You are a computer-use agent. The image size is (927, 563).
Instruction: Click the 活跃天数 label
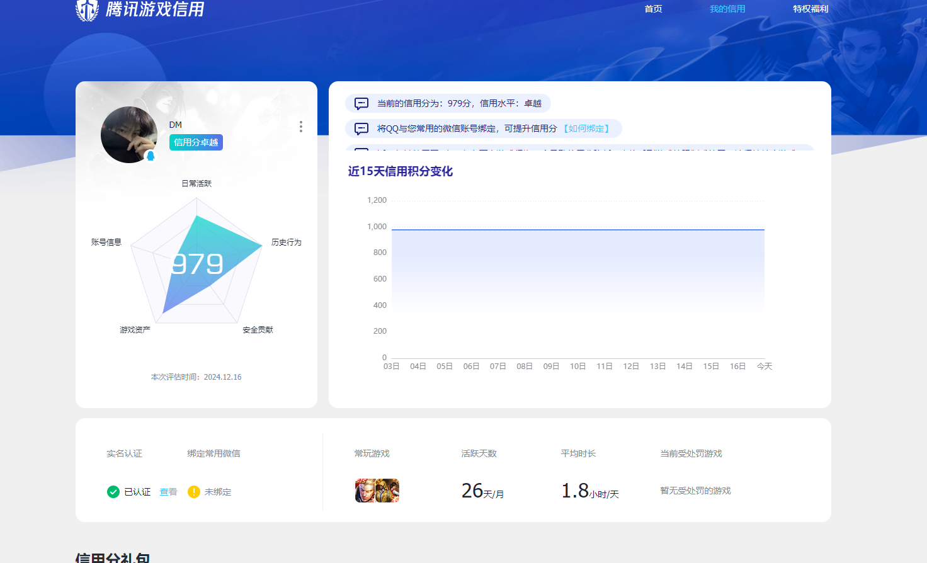[x=479, y=453]
